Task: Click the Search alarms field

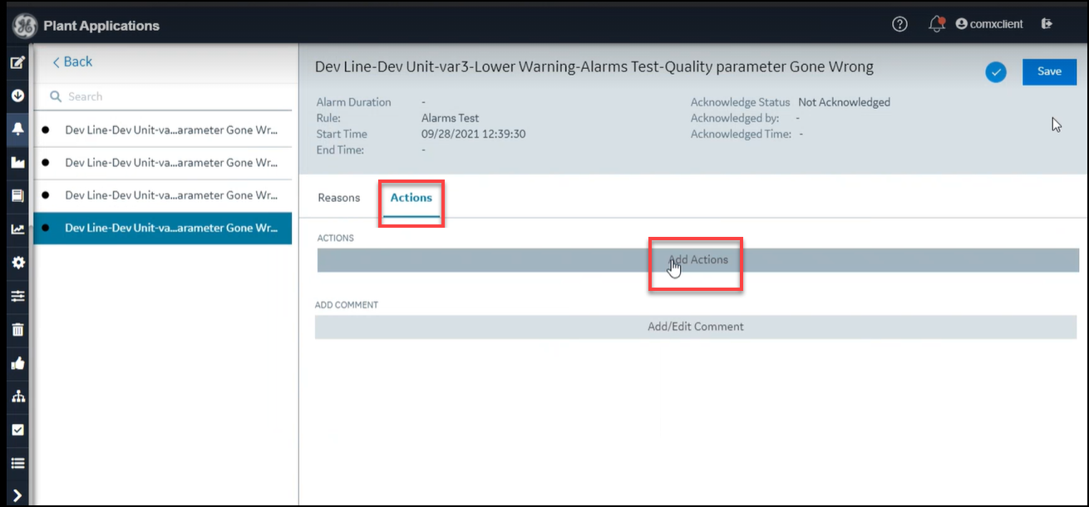Action: (163, 96)
